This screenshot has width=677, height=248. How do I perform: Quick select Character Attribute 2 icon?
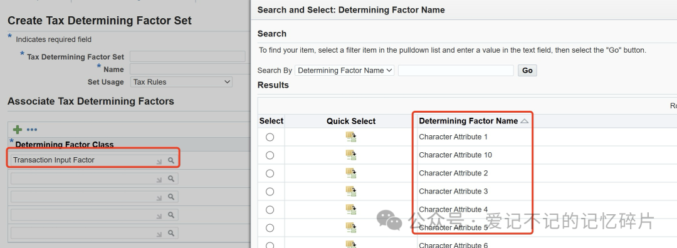click(351, 173)
